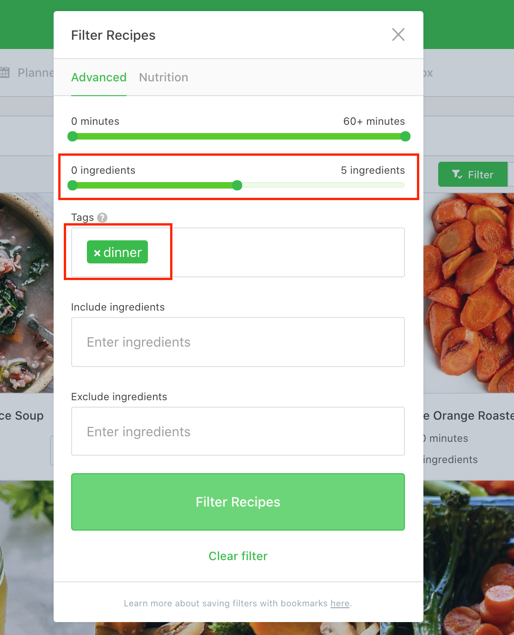Select the green dinner tag chip
The width and height of the screenshot is (514, 635).
coord(117,252)
